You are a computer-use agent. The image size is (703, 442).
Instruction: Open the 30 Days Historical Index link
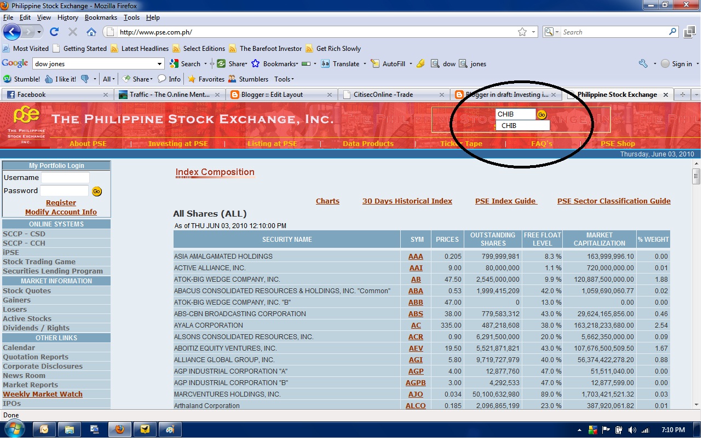[x=407, y=201]
